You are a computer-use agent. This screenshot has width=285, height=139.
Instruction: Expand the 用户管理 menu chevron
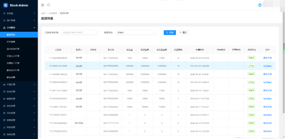[x=34, y=20]
